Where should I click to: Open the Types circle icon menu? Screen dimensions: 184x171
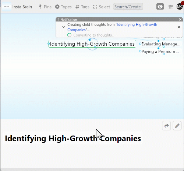click(x=63, y=7)
